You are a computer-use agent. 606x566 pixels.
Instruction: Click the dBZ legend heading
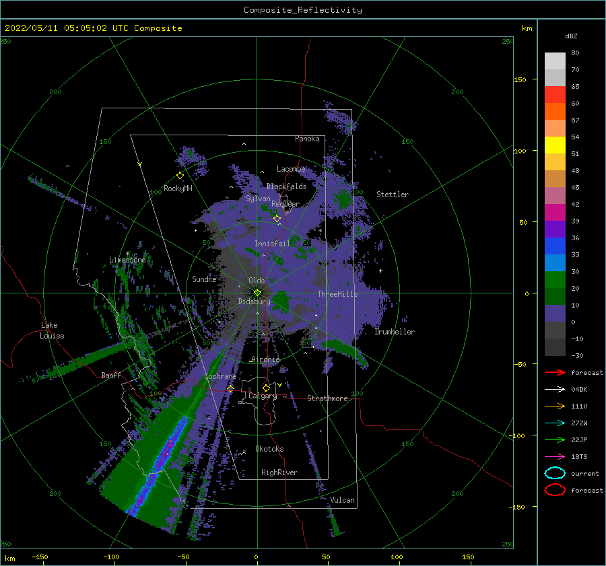point(571,36)
